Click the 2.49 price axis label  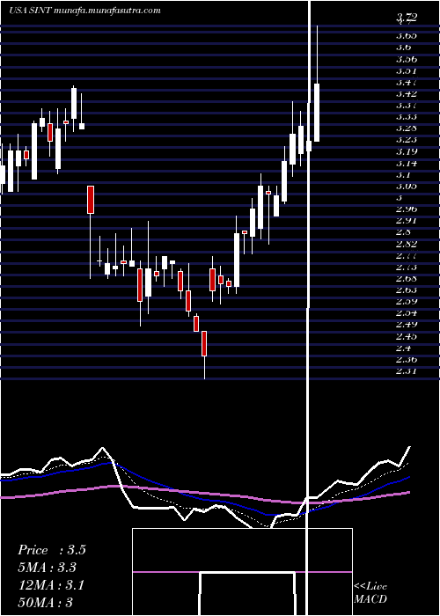407,325
